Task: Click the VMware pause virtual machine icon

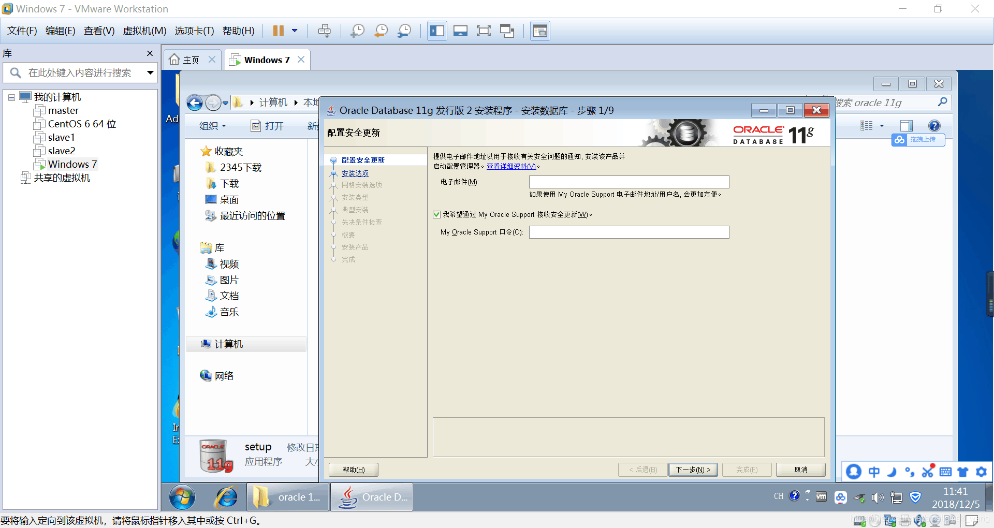Action: [x=278, y=31]
